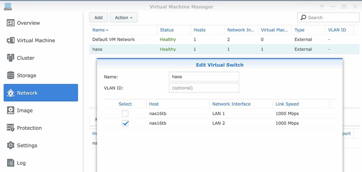Click the Network Interface column header in dialog
This screenshot has width=362, height=172.
pos(231,104)
